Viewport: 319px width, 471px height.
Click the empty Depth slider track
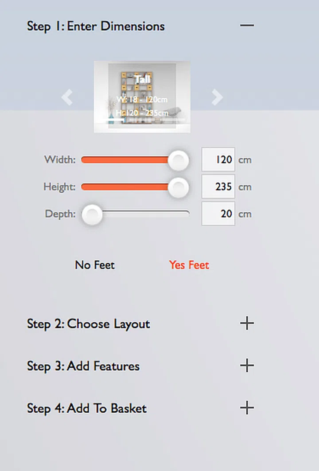pos(146,214)
